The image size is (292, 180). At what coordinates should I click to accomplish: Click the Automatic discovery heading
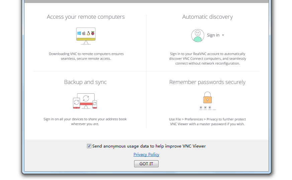pos(207,17)
